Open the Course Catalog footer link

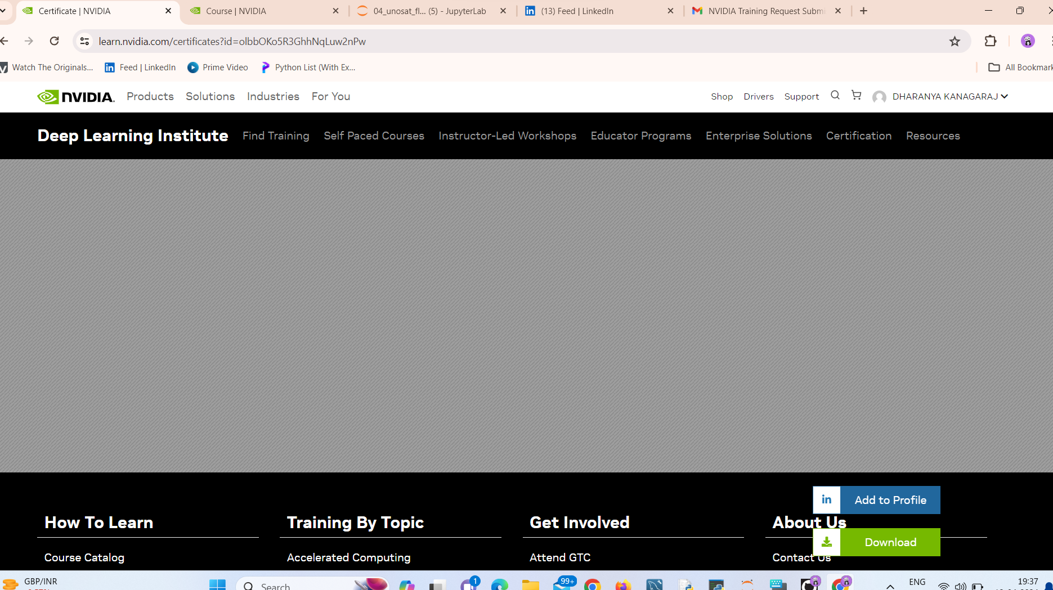[x=84, y=557]
